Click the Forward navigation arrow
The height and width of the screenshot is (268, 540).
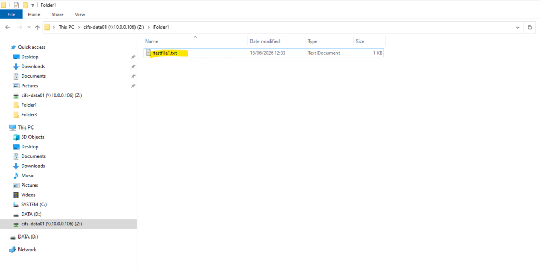(x=20, y=27)
